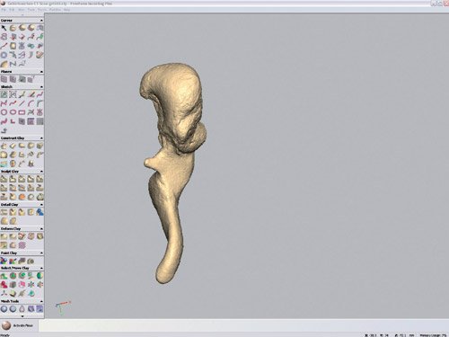Collapse the Sculpt Clay palette
This screenshot has width=449, height=337.
coord(41,172)
